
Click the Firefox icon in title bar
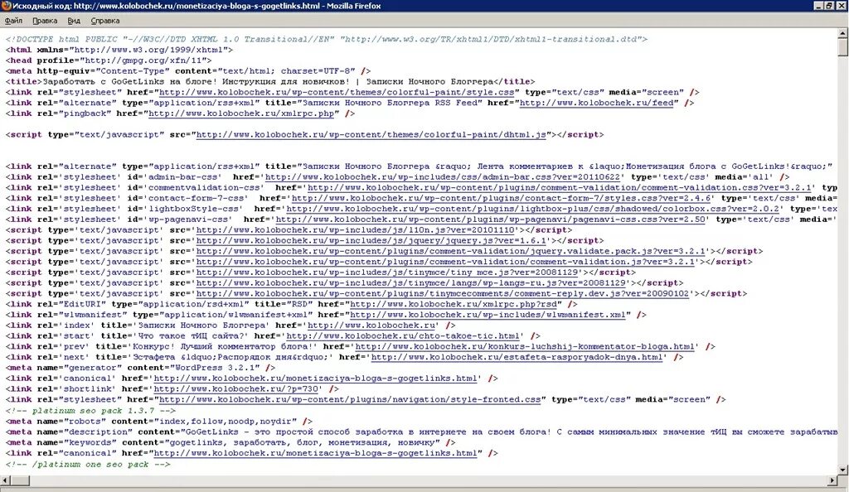(x=6, y=6)
